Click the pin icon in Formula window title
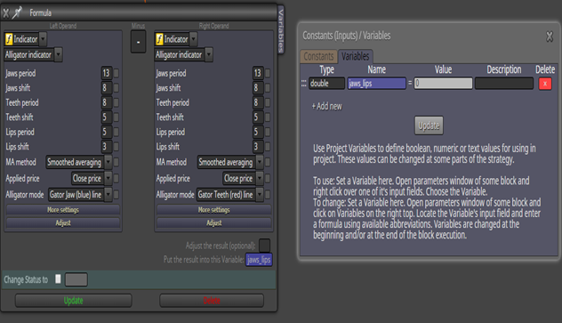 coord(17,13)
